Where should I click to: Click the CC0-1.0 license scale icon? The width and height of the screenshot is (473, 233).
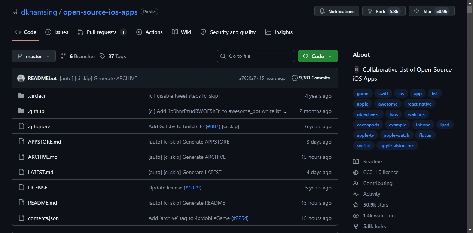356,172
